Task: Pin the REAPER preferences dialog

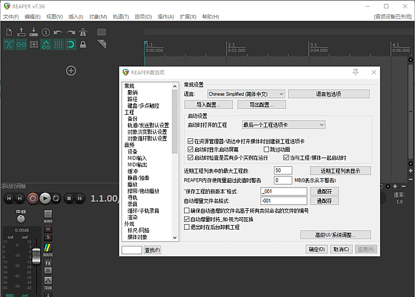Action: click(x=355, y=72)
